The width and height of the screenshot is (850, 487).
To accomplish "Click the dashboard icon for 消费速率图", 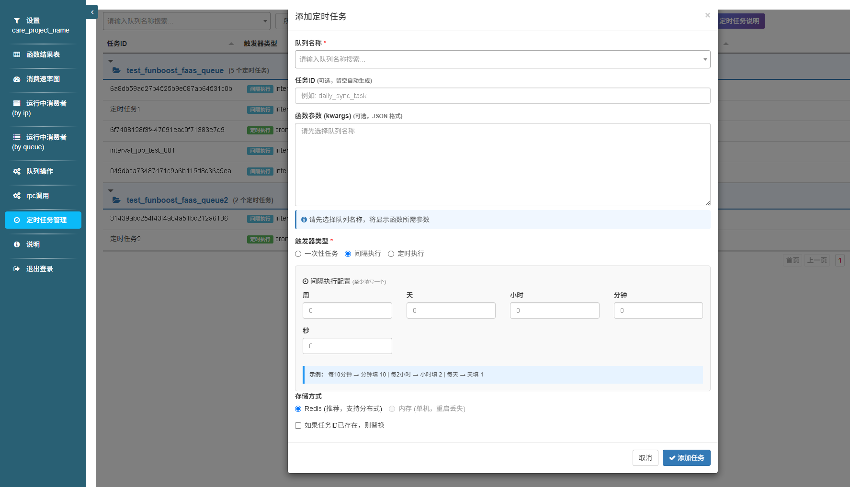I will tap(17, 79).
